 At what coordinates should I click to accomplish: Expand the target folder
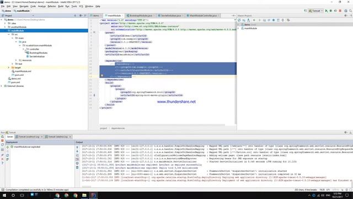click(x=9, y=67)
